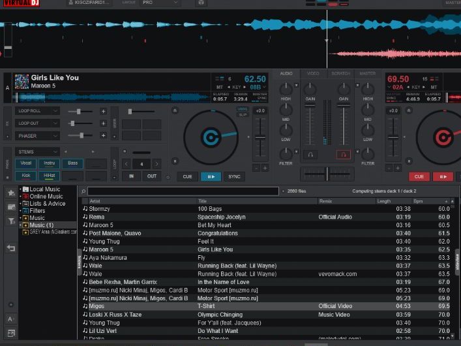Click the layout icon at sidebar bottom
Image resolution: width=461 pixels, height=346 pixels.
point(11,334)
